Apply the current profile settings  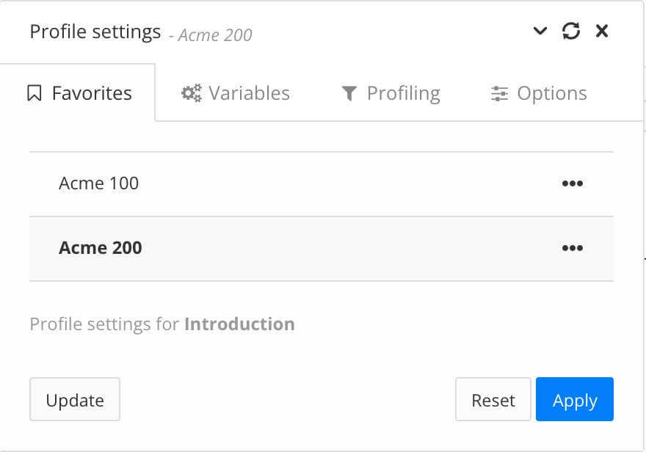coord(575,400)
